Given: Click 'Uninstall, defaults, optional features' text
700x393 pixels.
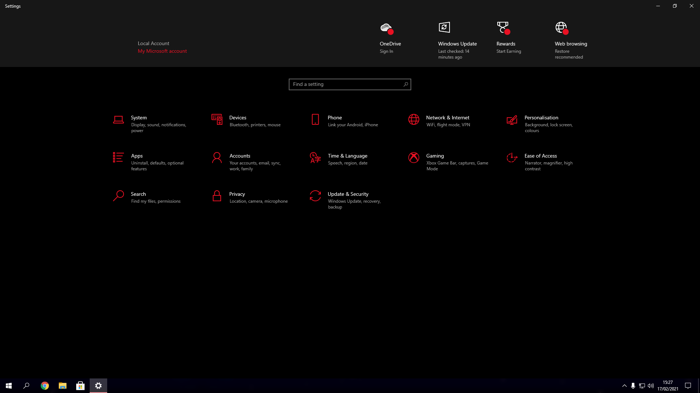Looking at the screenshot, I should tap(157, 166).
